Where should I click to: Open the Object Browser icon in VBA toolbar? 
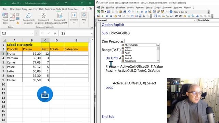162,12
